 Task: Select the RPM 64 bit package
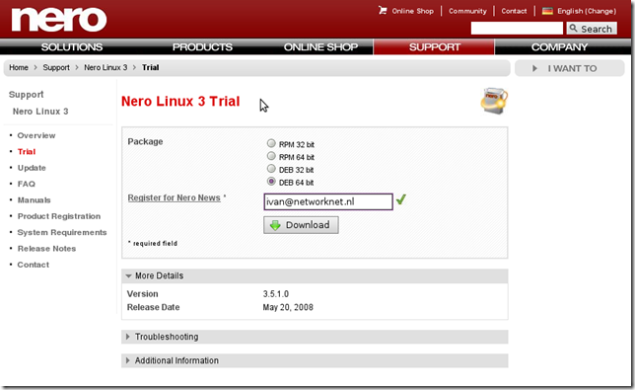pyautogui.click(x=271, y=156)
